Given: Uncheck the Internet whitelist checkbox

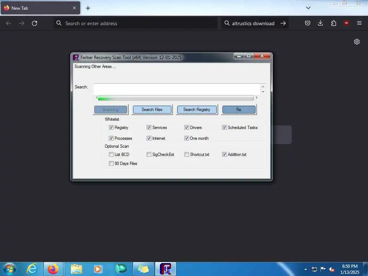Looking at the screenshot, I should coord(149,138).
